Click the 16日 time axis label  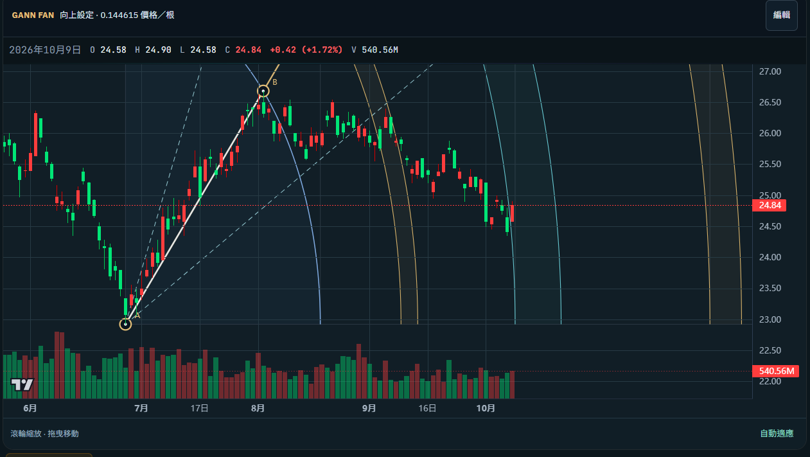[428, 408]
